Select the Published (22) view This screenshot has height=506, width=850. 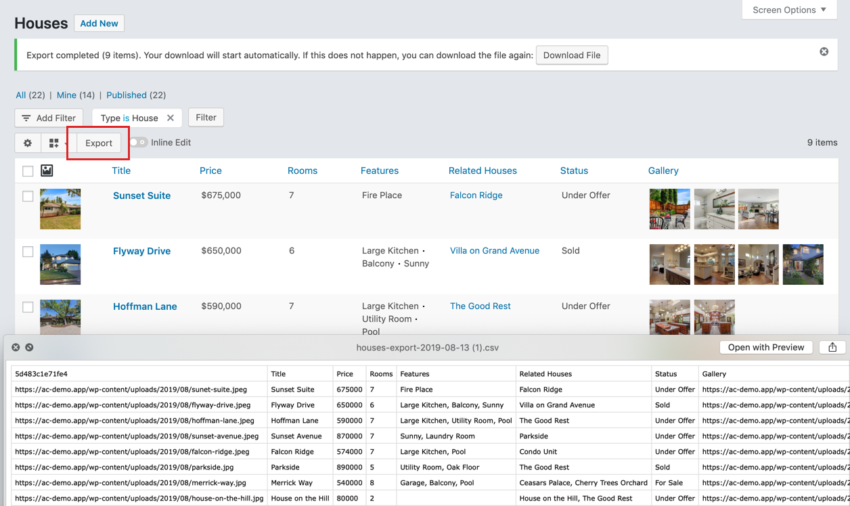point(136,95)
